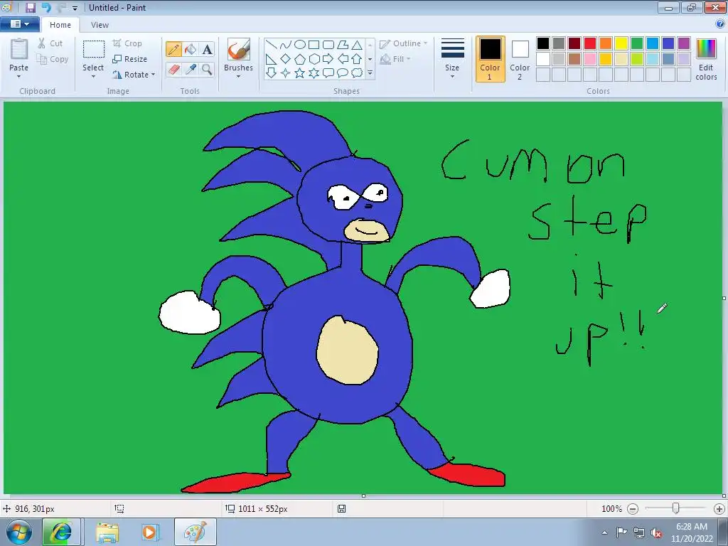The image size is (728, 546).
Task: Open the Paste dropdown arrow
Action: pos(18,77)
